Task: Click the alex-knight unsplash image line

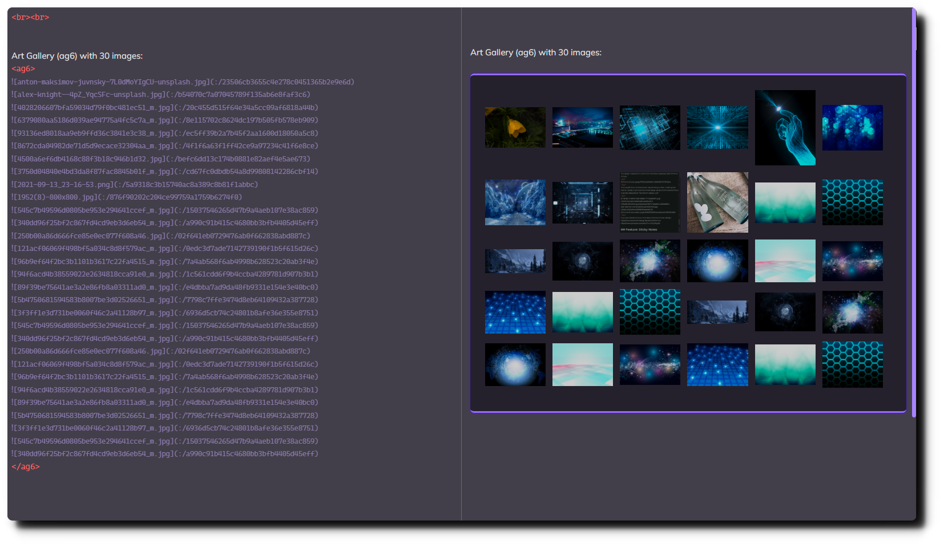Action: pos(160,95)
